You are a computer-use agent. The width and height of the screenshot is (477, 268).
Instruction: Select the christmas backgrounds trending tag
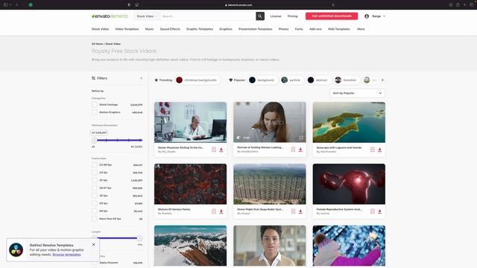[x=198, y=80]
